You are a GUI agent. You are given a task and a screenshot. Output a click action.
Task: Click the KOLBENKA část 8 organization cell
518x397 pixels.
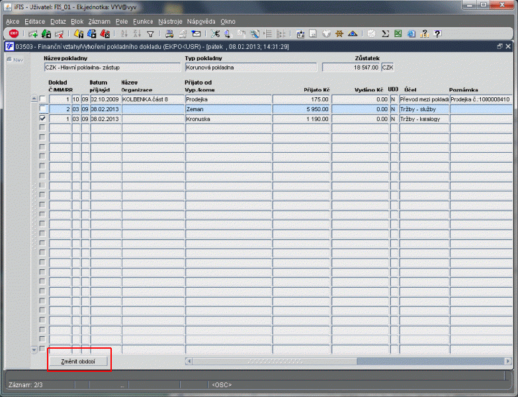coord(153,99)
